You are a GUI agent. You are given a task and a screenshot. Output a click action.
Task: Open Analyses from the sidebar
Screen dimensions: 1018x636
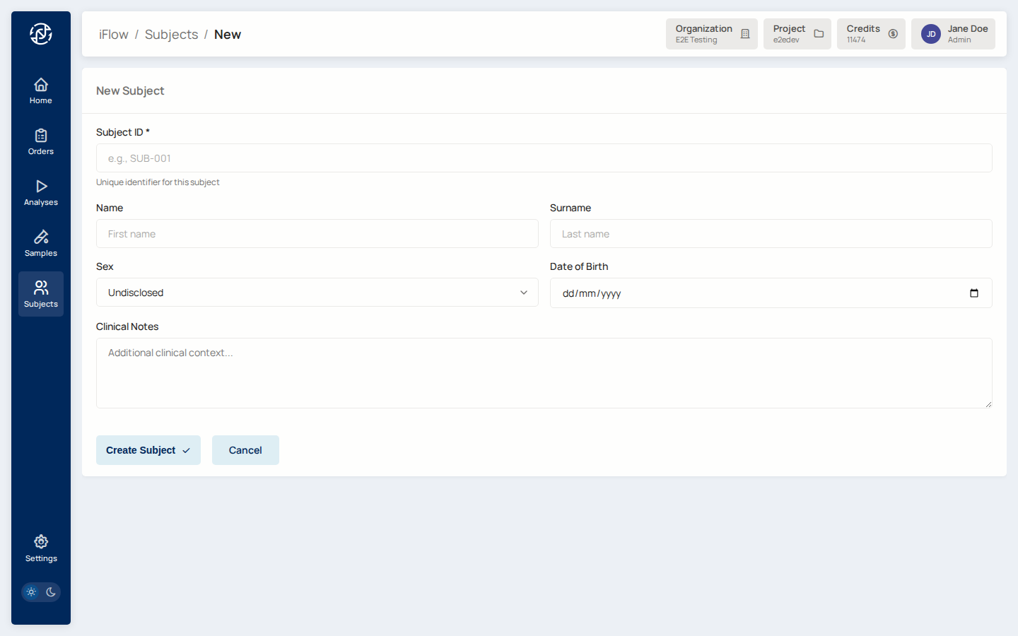coord(41,192)
